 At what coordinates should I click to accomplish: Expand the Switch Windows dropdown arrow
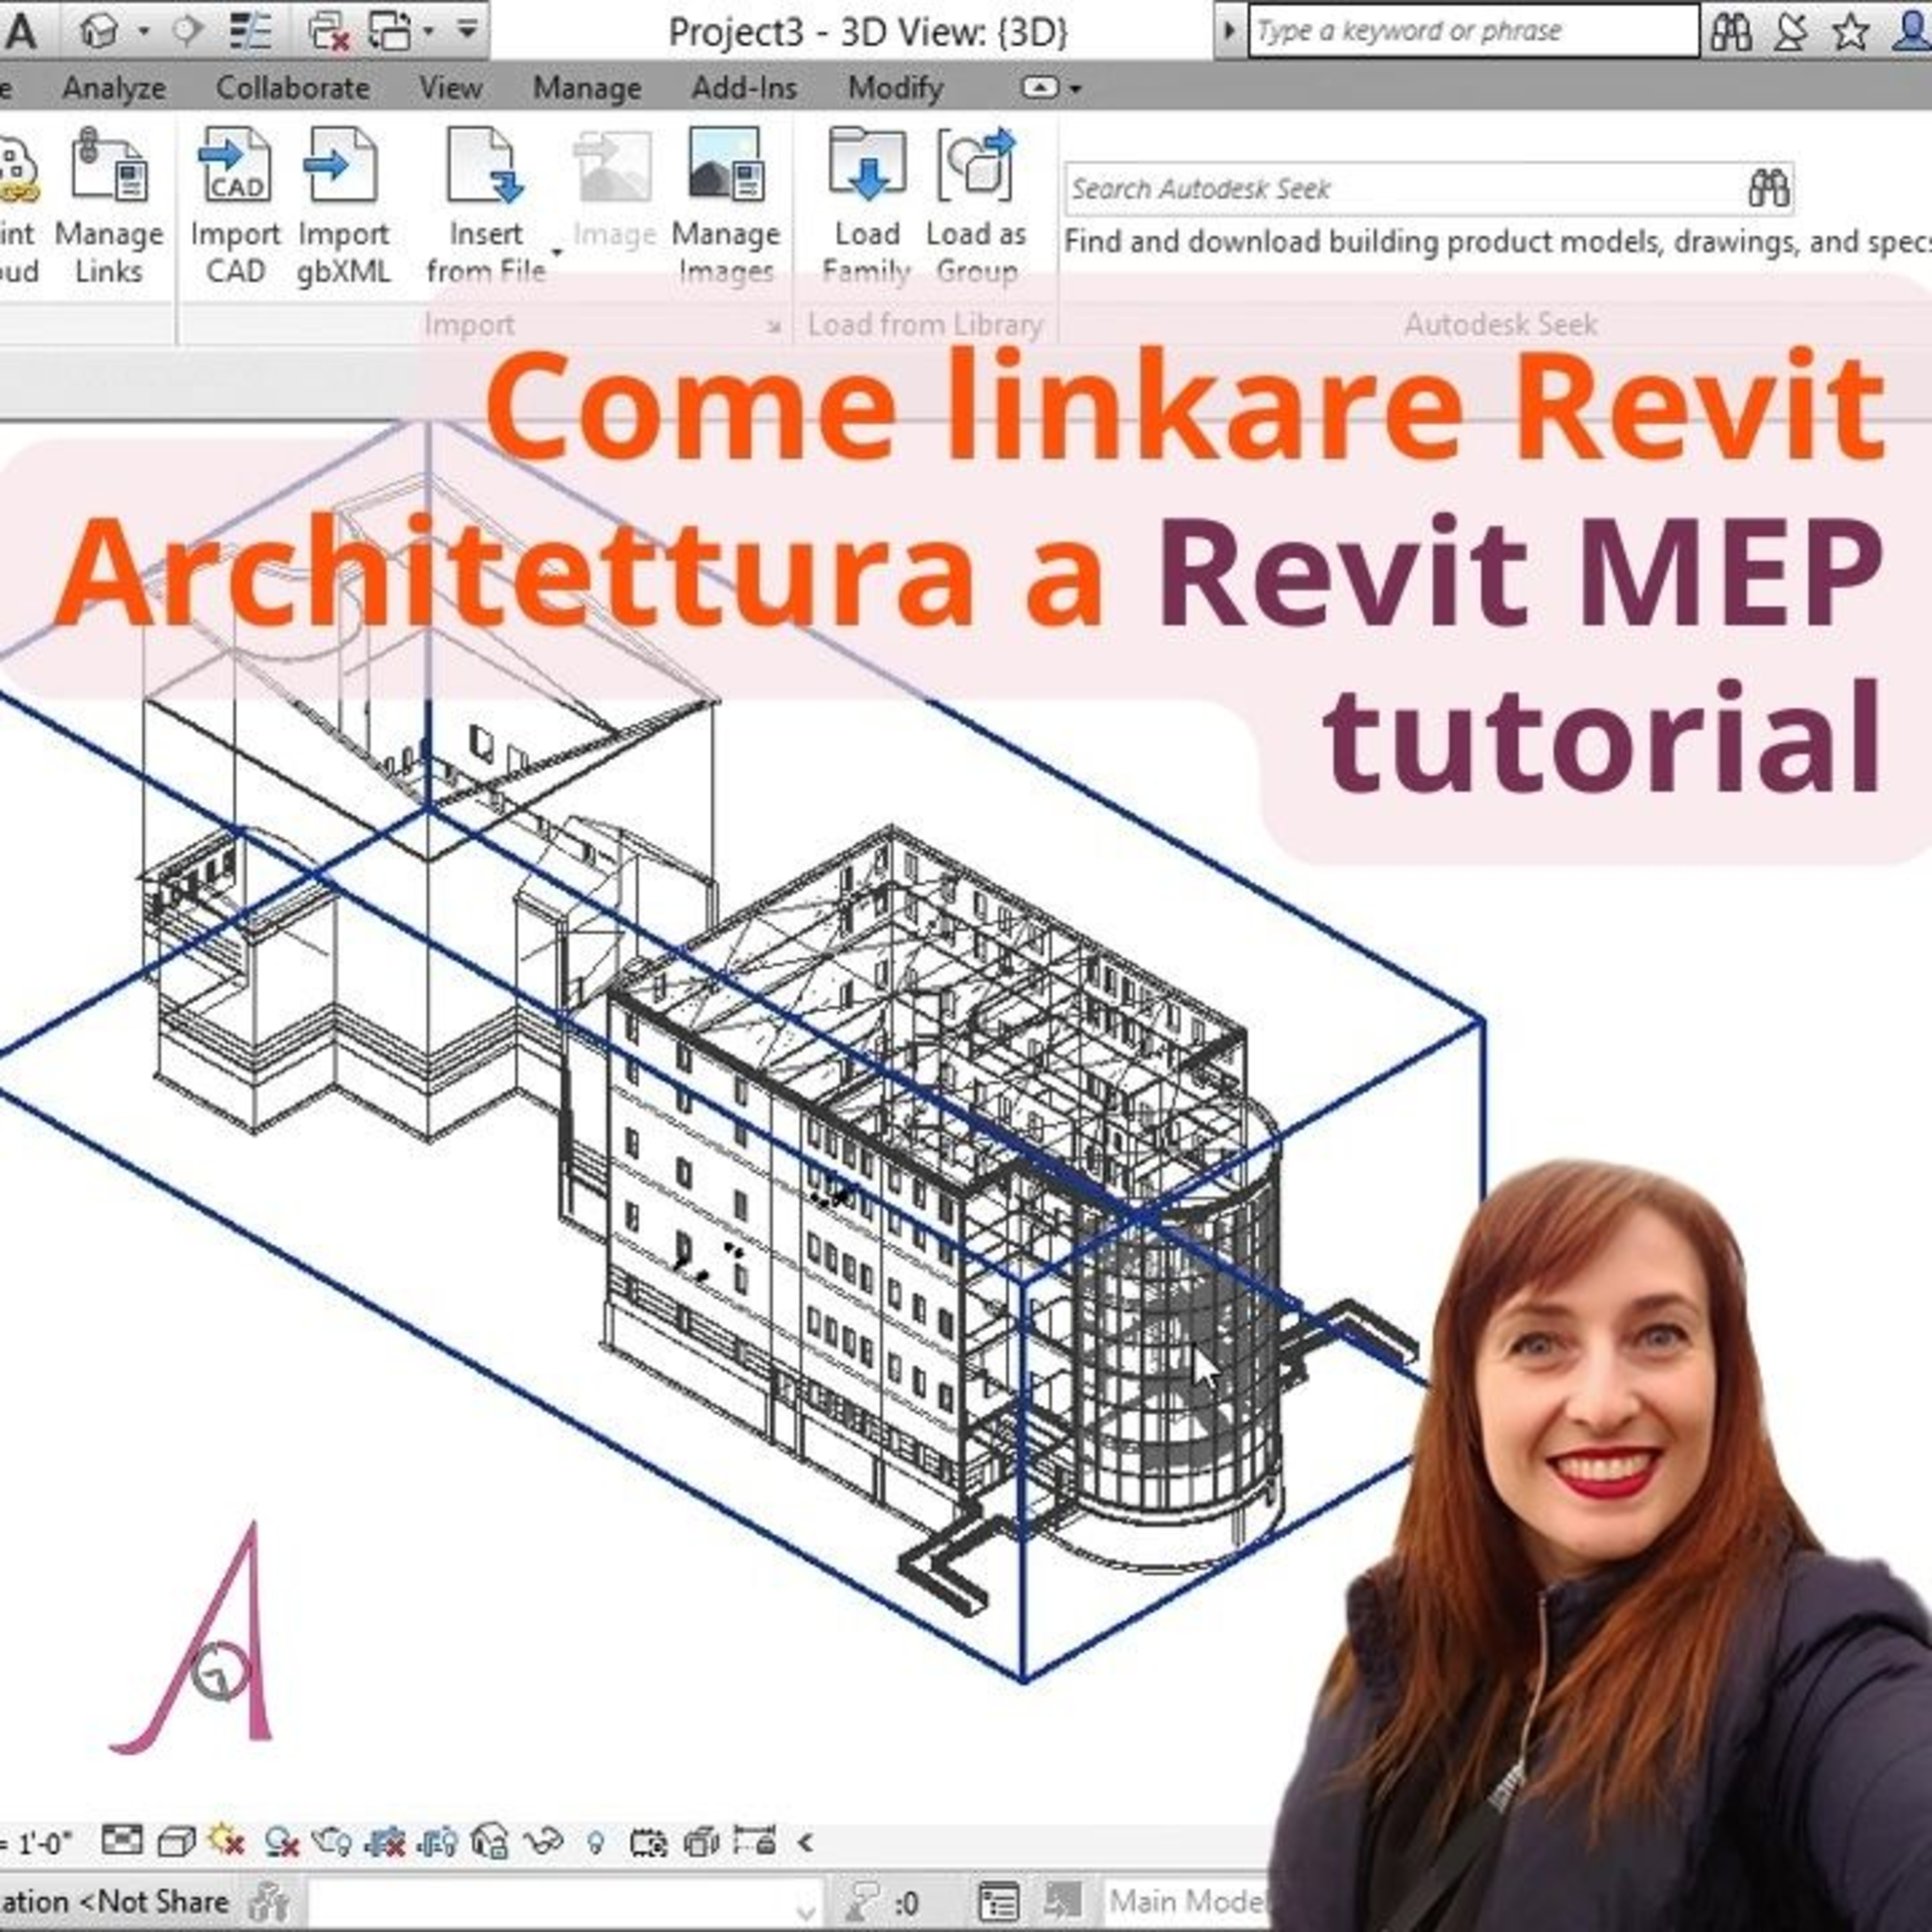tap(429, 32)
